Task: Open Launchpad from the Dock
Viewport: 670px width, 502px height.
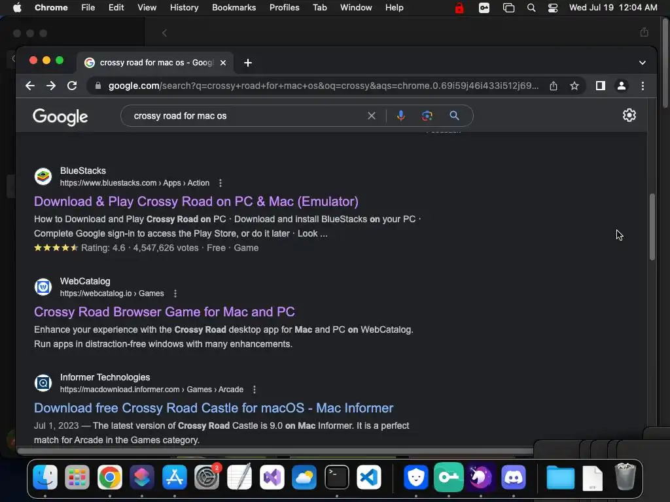Action: [77, 477]
